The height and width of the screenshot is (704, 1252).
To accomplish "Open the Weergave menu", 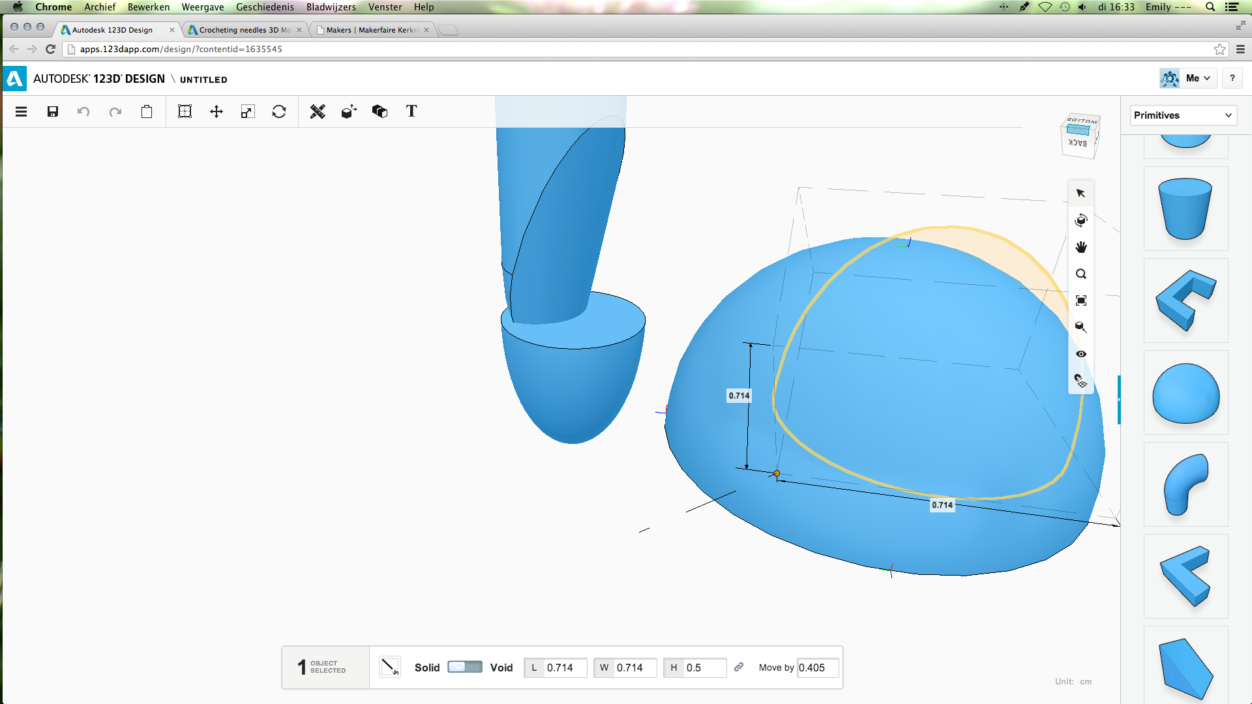I will point(202,7).
